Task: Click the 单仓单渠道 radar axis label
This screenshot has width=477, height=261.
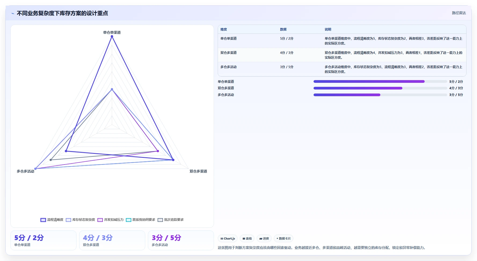Action: pyautogui.click(x=112, y=32)
